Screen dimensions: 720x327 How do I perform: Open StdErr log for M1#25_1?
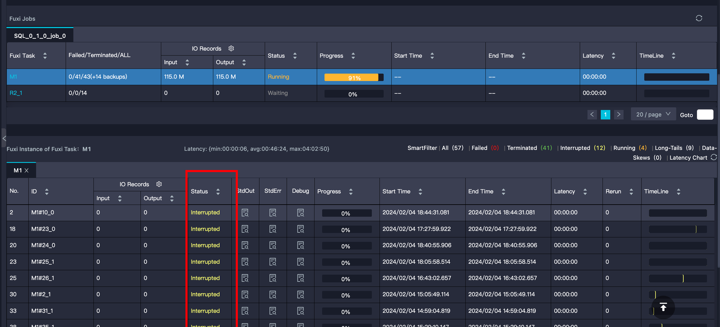pos(273,262)
